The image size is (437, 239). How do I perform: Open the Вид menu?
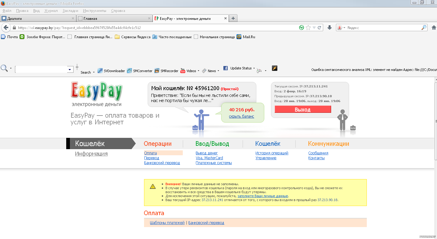click(x=36, y=11)
